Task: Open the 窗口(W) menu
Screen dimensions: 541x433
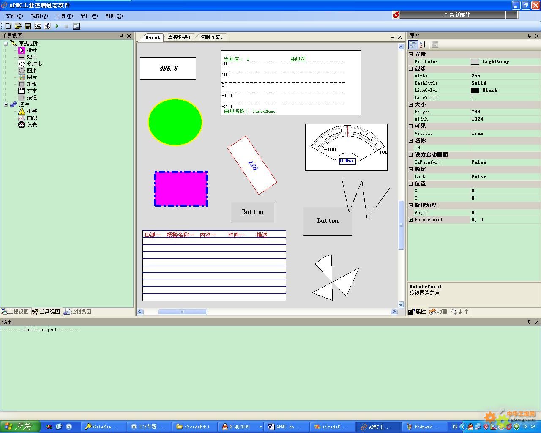Action: (89, 16)
